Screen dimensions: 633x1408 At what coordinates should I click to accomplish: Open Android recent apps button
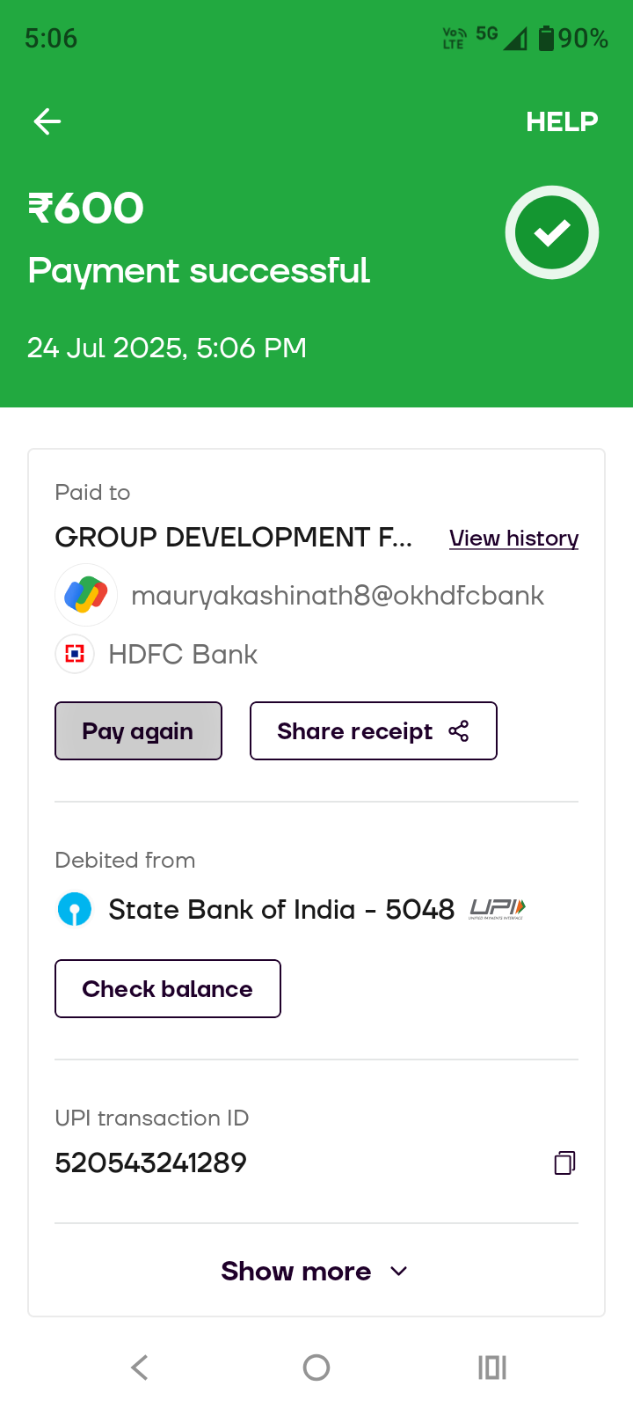(x=492, y=1367)
